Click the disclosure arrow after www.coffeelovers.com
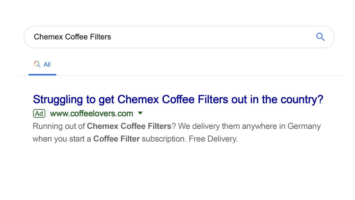 tap(140, 113)
